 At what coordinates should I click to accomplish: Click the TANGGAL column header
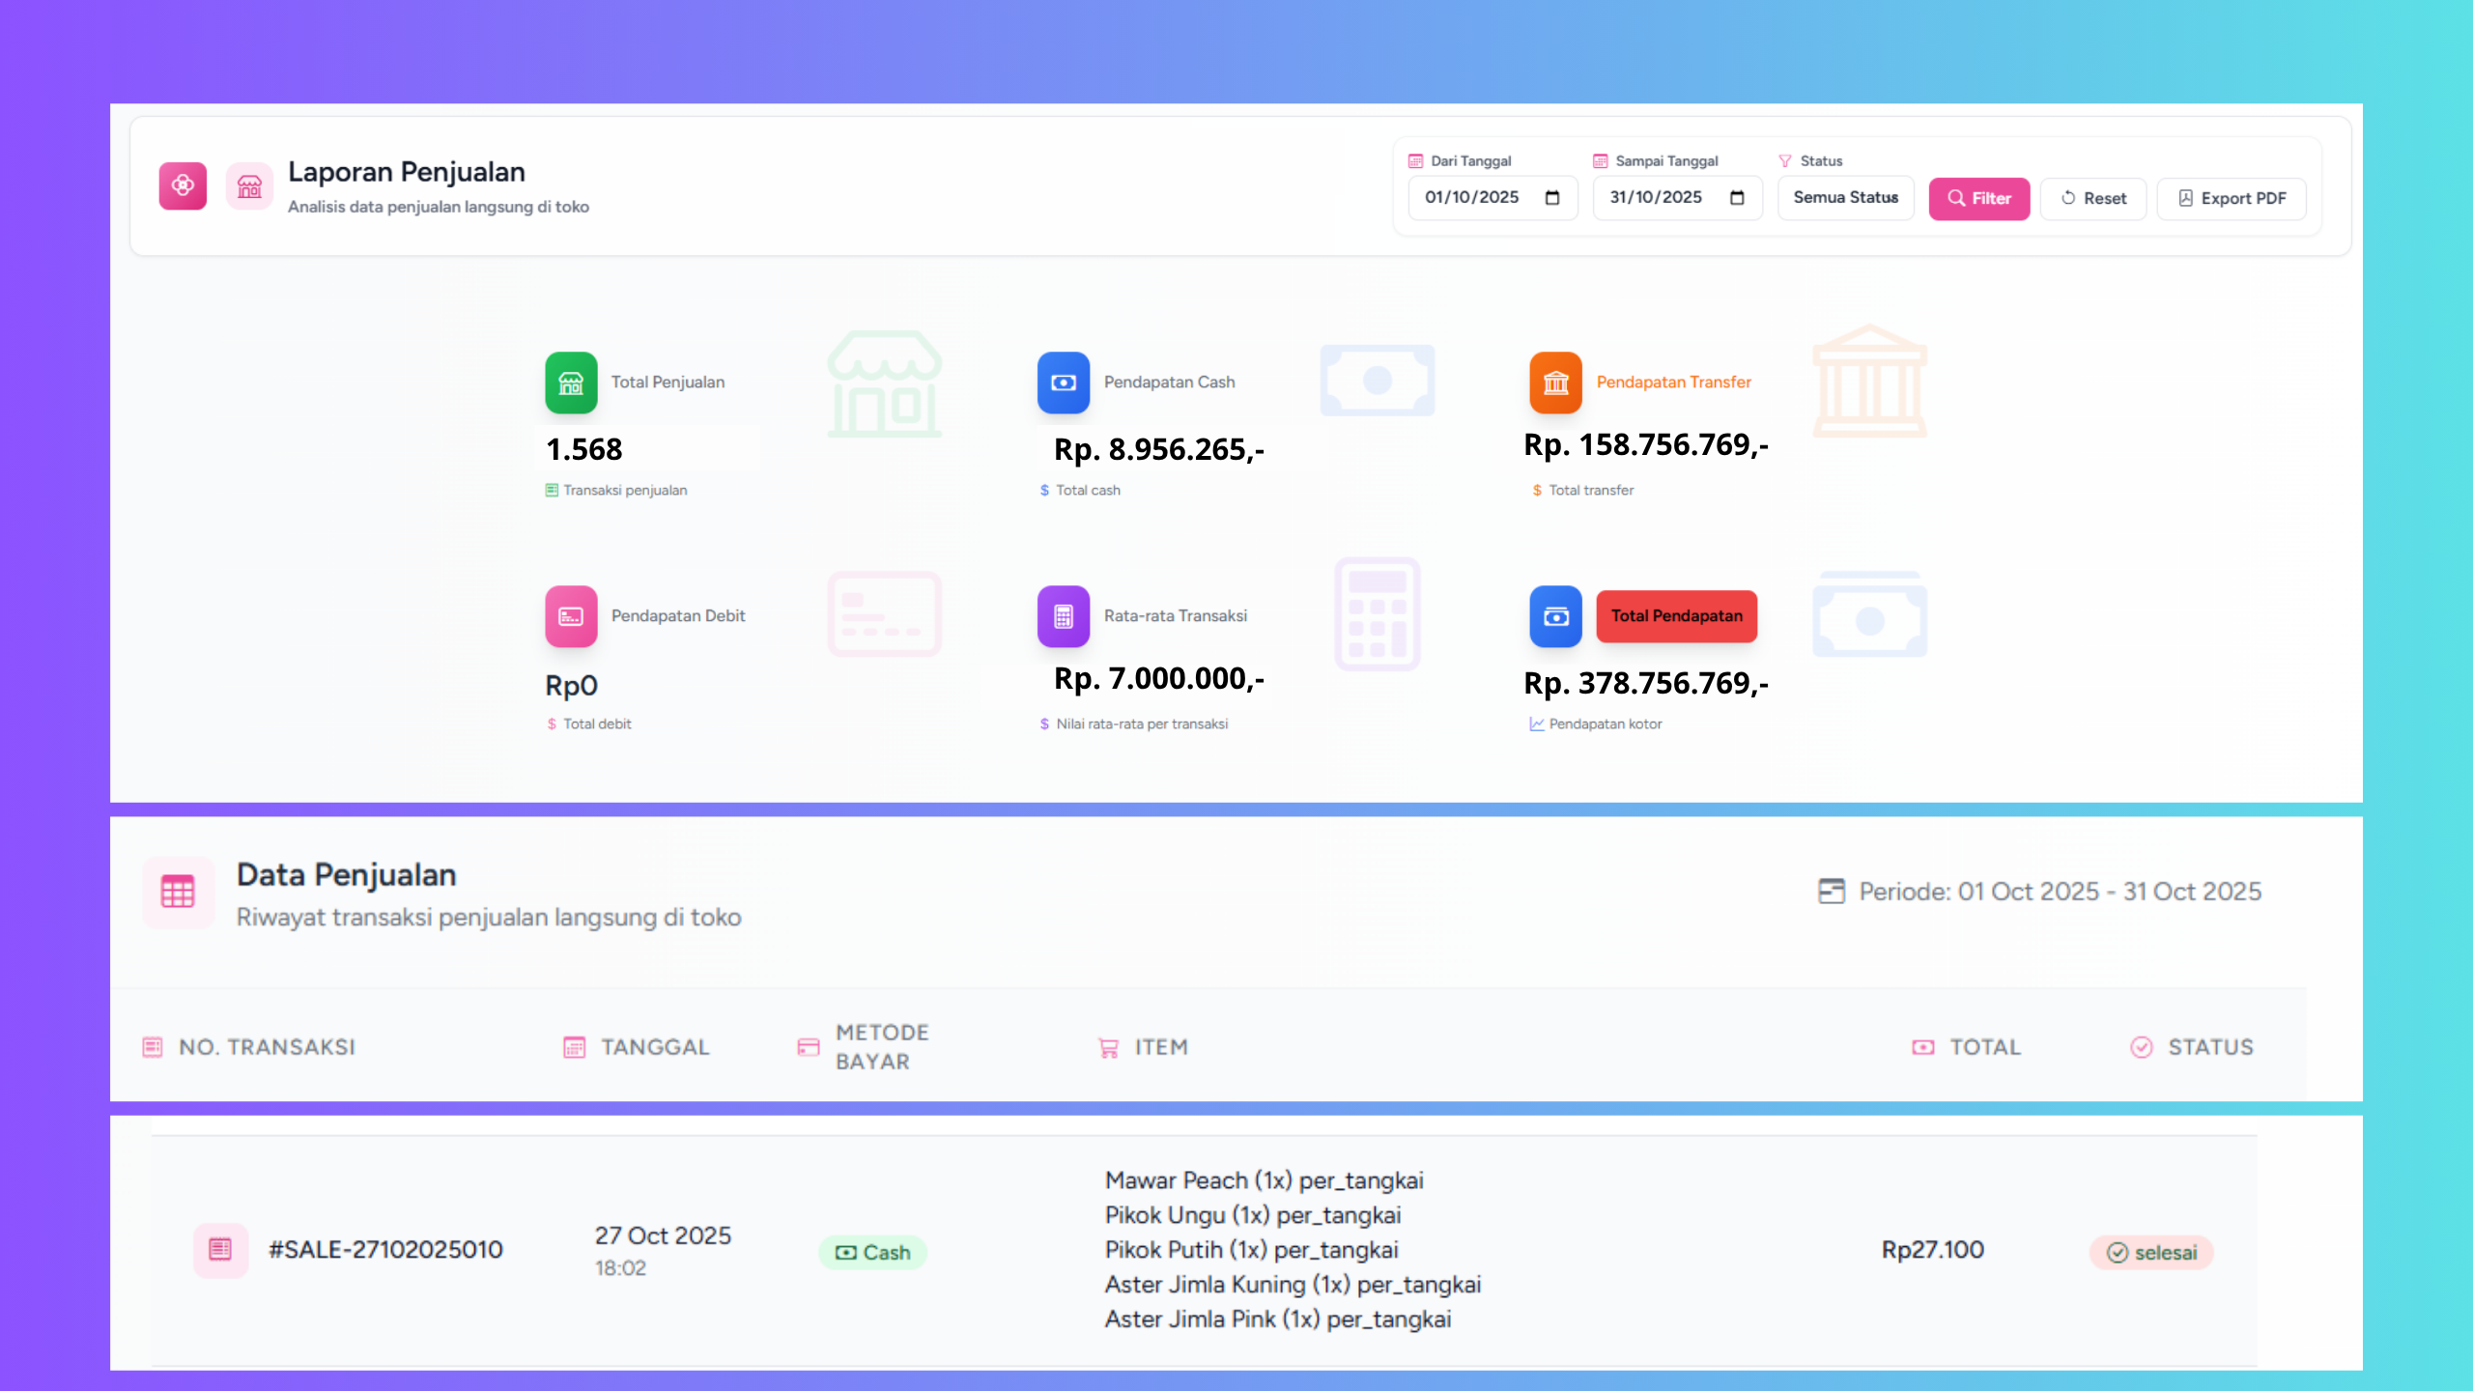[655, 1047]
